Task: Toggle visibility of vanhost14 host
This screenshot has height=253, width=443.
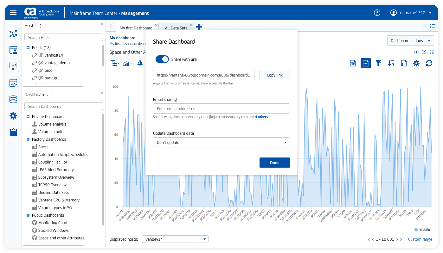Action: point(41,55)
